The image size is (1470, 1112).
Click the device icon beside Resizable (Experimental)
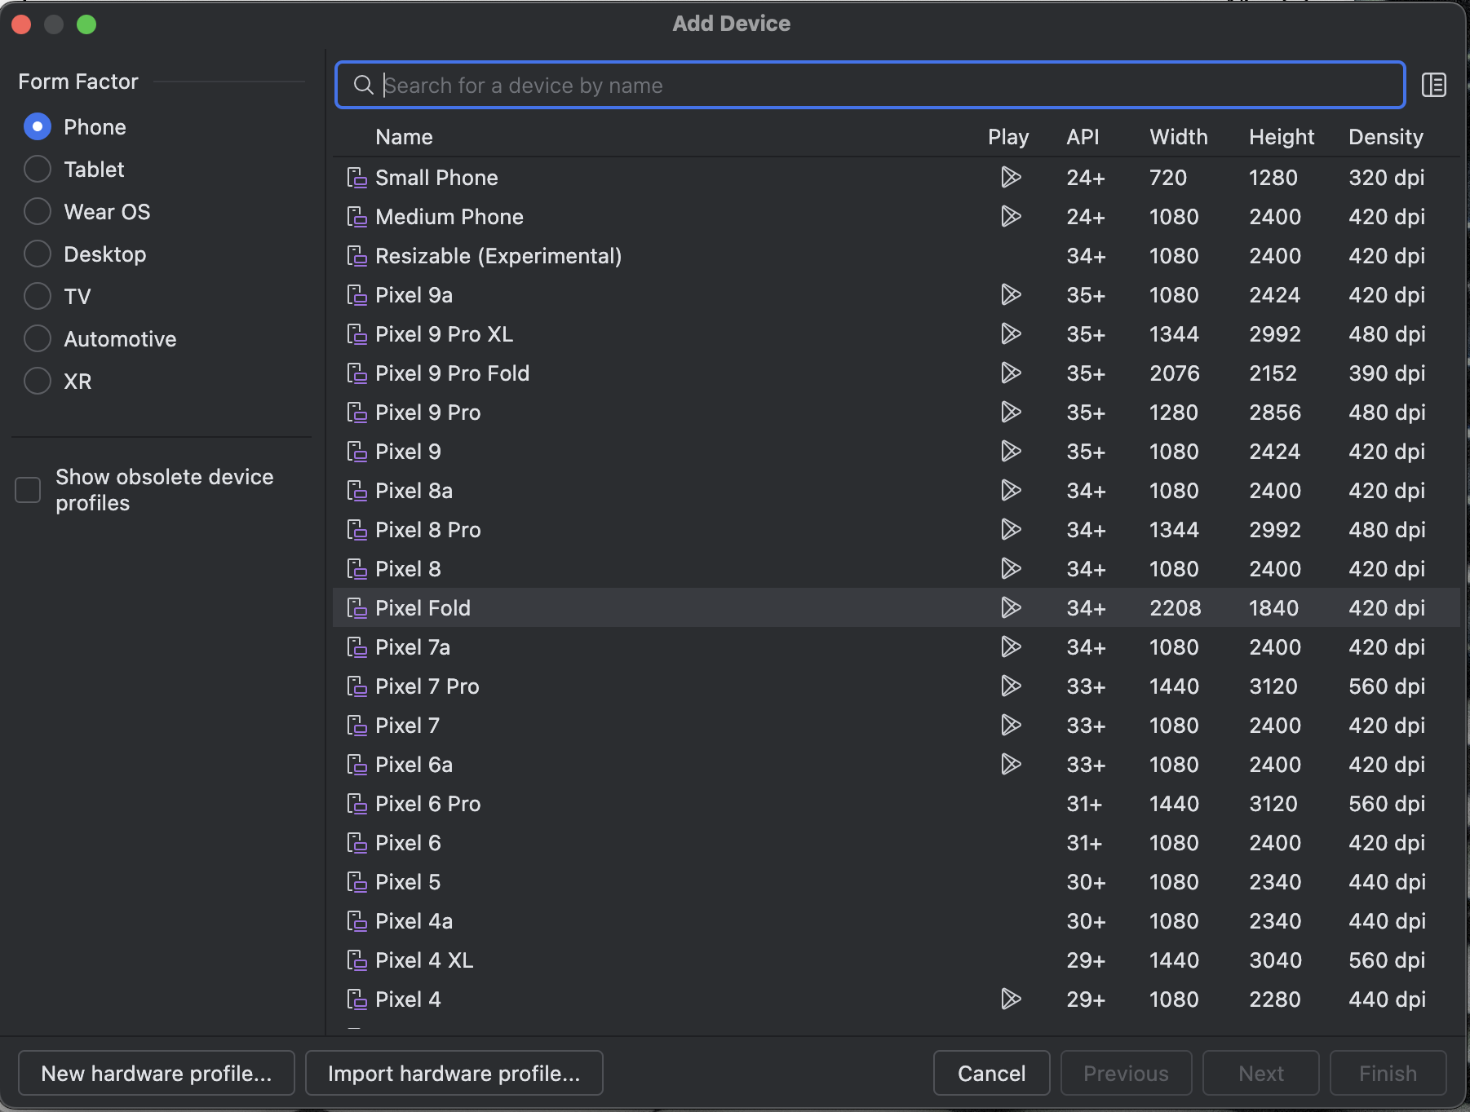click(x=356, y=256)
